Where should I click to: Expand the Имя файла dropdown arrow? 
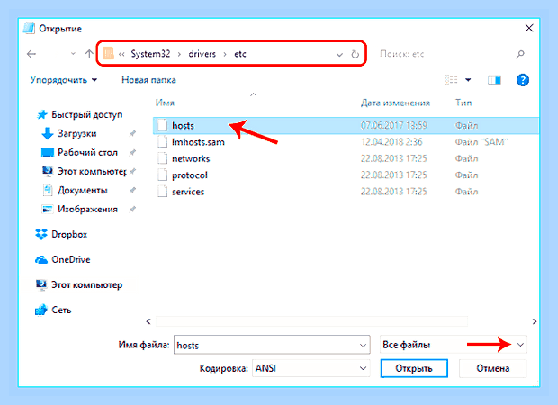pyautogui.click(x=363, y=346)
